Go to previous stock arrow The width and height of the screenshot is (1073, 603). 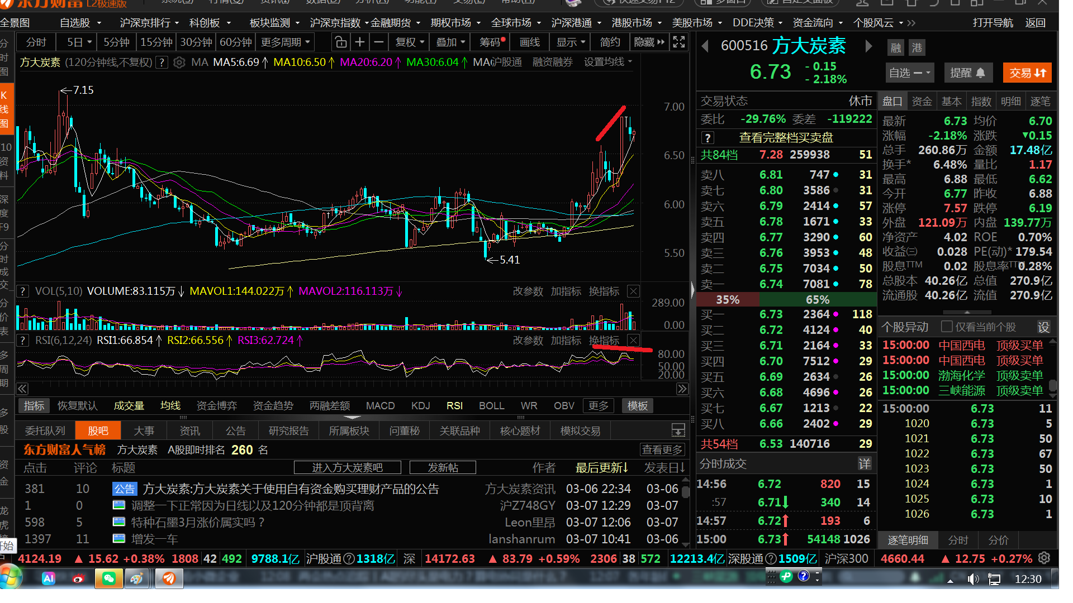click(705, 46)
